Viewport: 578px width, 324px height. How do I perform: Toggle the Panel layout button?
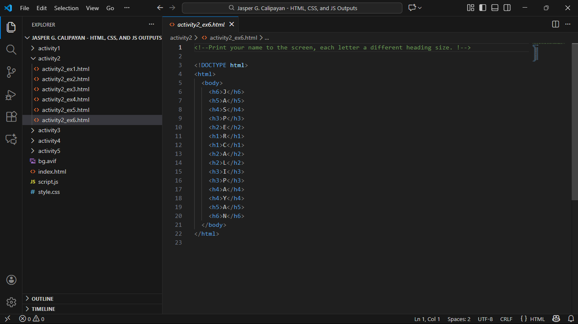495,8
